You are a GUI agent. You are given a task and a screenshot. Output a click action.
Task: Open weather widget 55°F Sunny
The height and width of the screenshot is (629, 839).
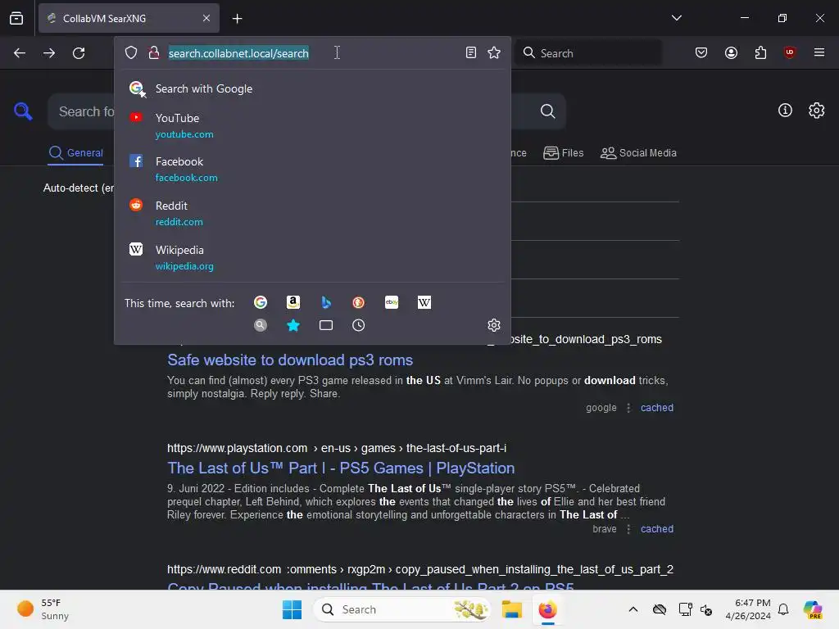(x=43, y=609)
